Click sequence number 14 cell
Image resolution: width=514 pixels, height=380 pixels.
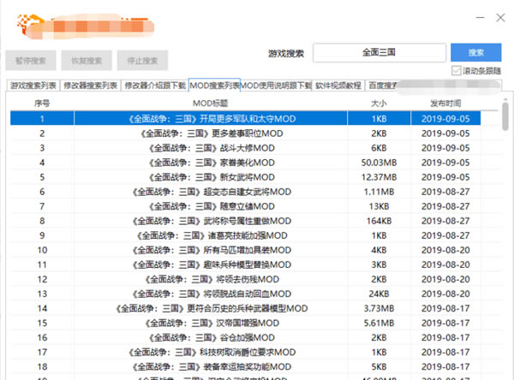42,308
